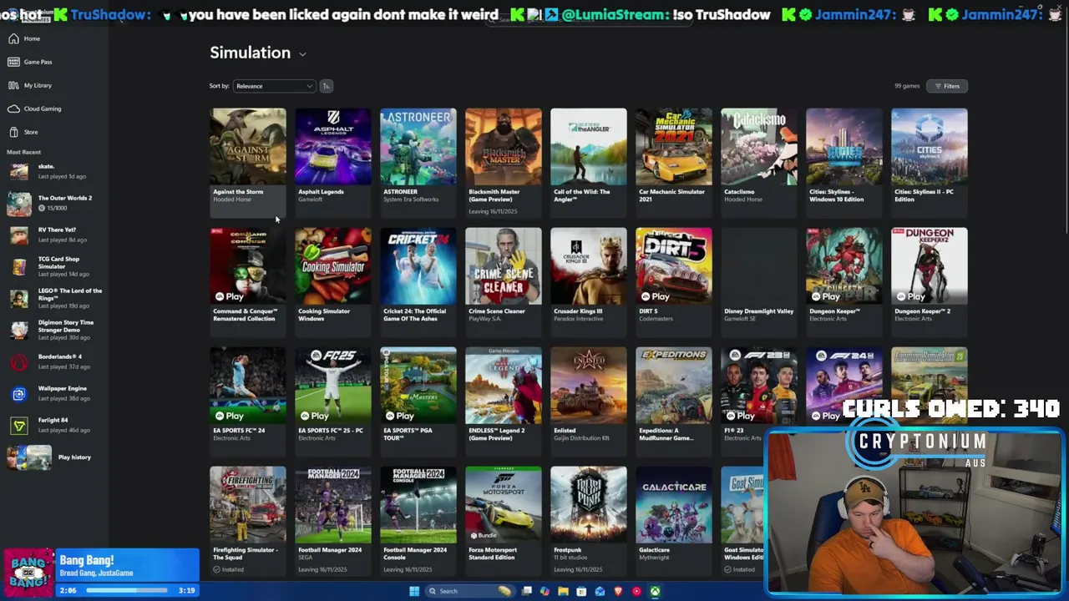Open Copilot from the taskbar
The width and height of the screenshot is (1069, 601).
(x=545, y=591)
